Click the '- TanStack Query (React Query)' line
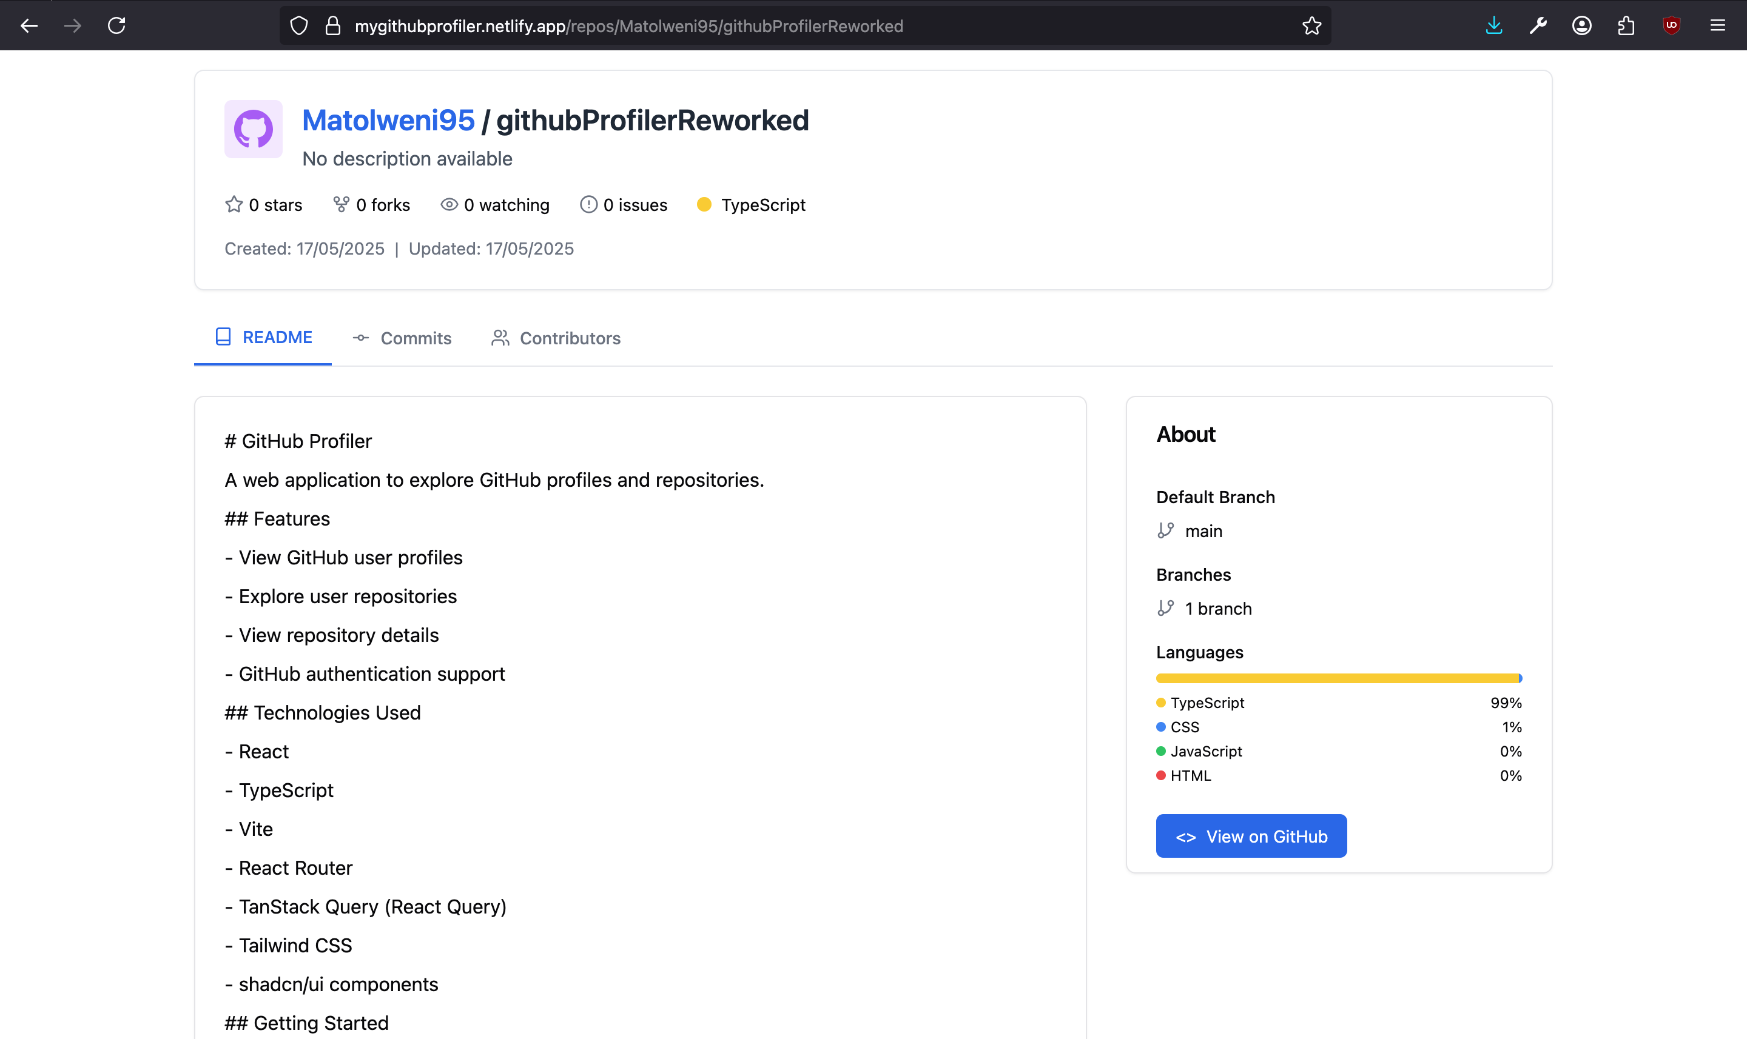1747x1039 pixels. tap(365, 907)
